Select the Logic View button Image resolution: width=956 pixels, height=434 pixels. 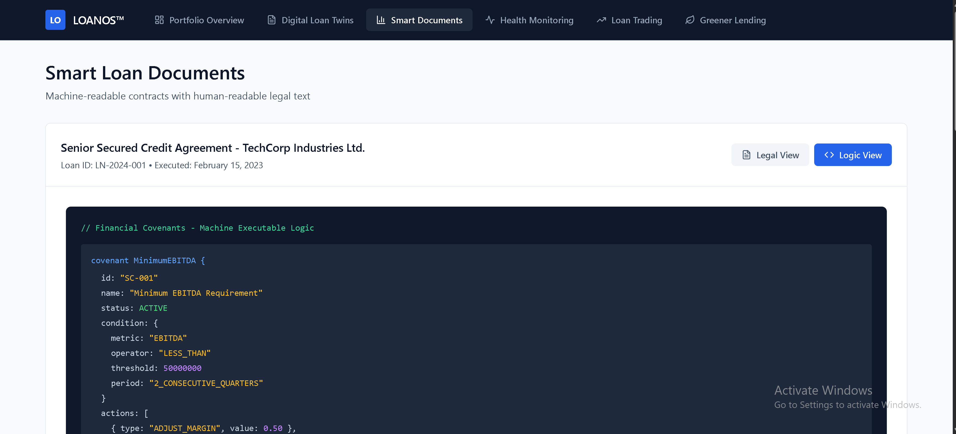coord(853,155)
